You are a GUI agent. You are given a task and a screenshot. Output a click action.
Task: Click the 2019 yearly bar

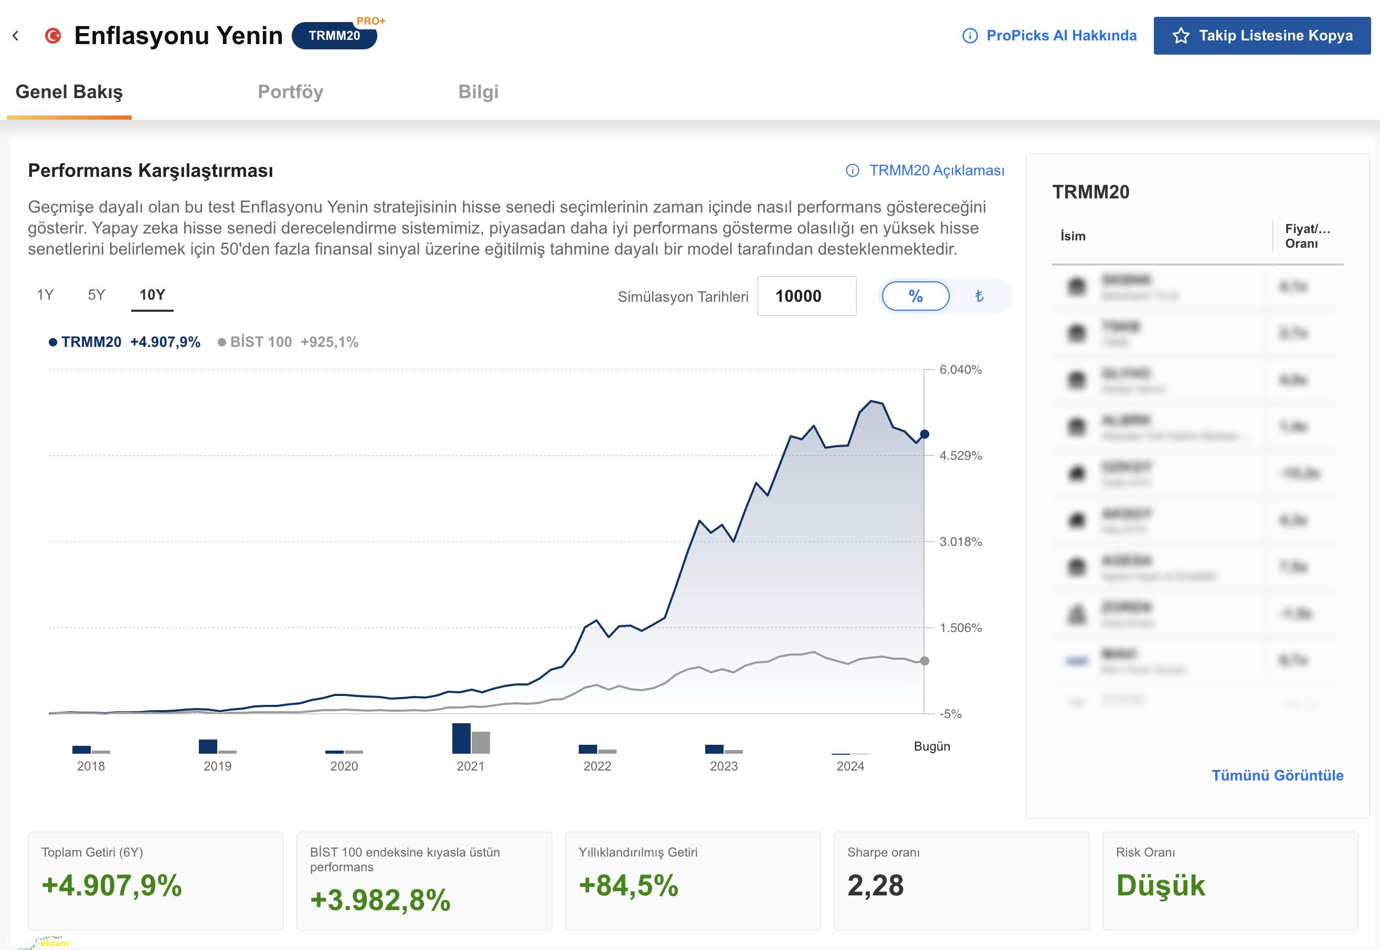tap(217, 746)
